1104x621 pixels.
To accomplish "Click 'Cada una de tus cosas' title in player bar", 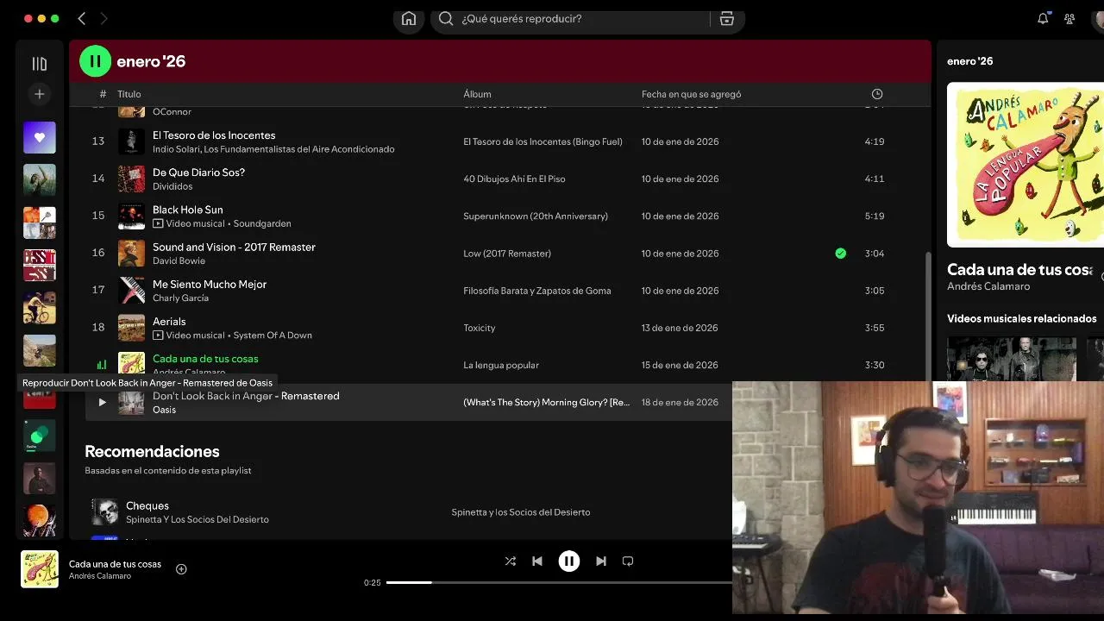I will [115, 564].
